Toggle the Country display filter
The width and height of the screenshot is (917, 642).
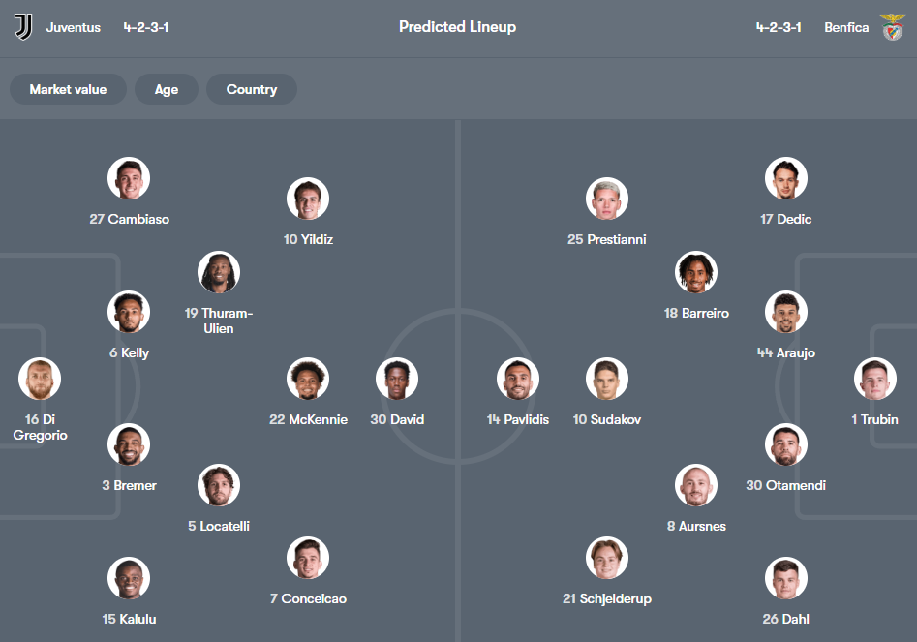tap(251, 89)
